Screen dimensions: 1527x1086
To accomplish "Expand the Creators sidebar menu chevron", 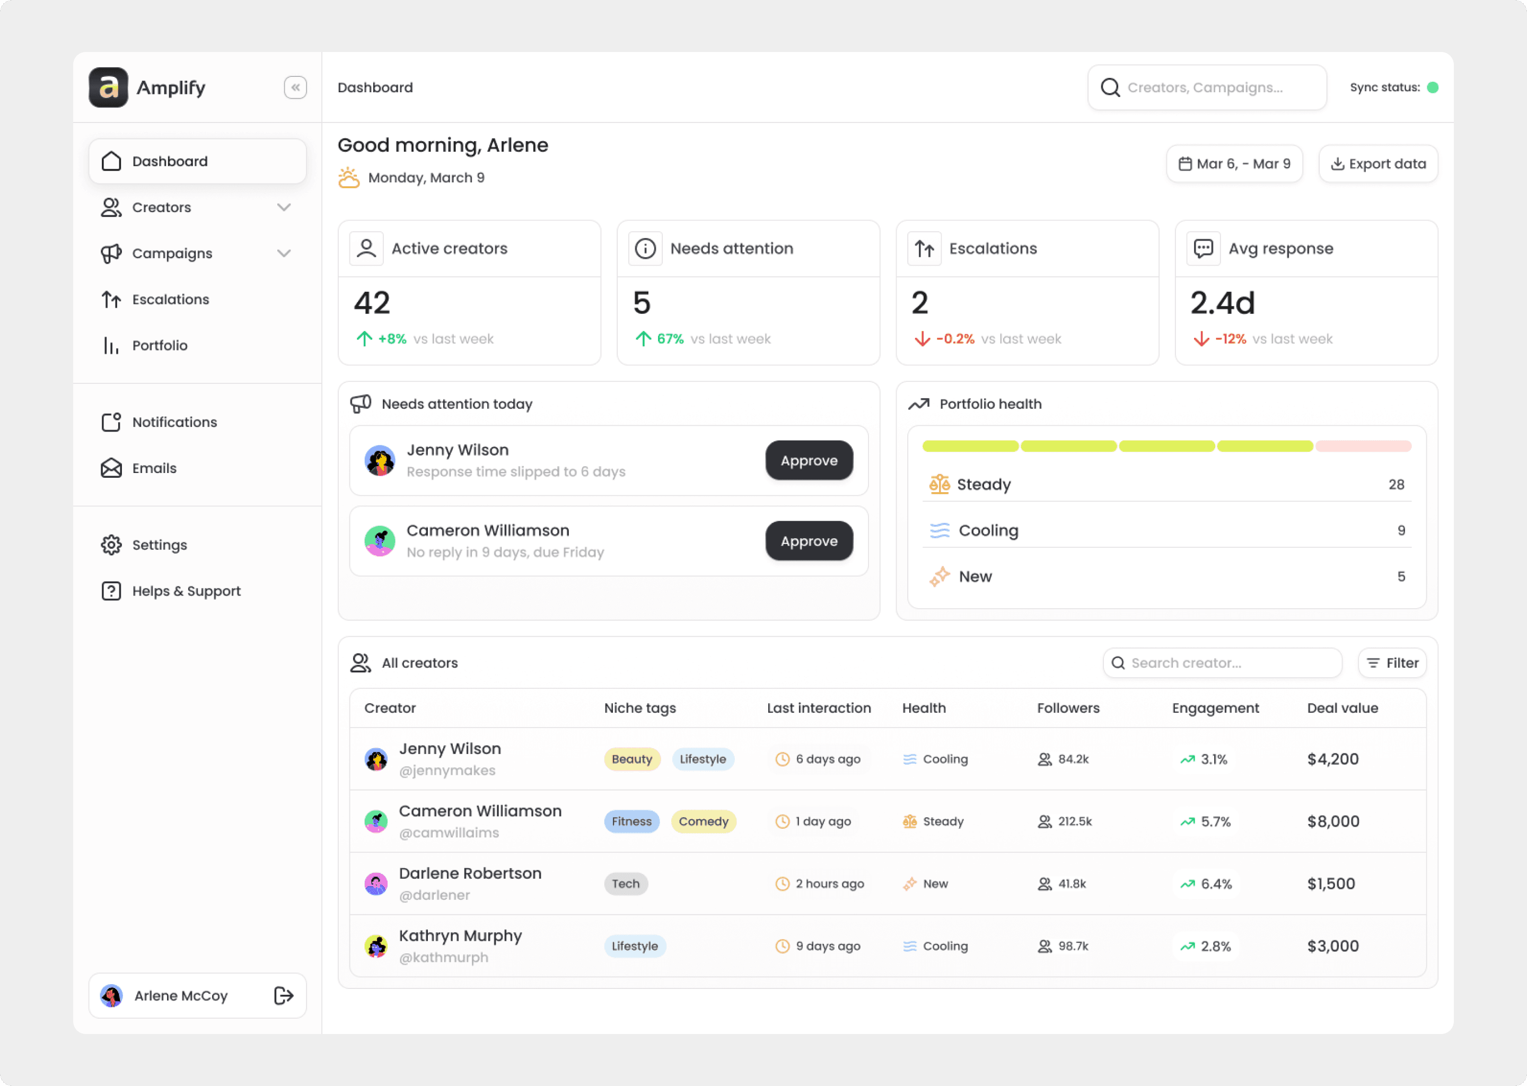I will (x=284, y=207).
